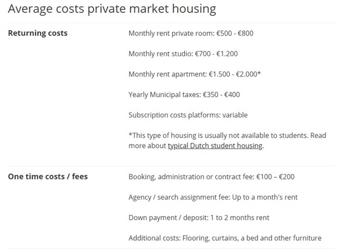
Task: Click the Additional costs flooring and curtains line
Action: point(225,237)
